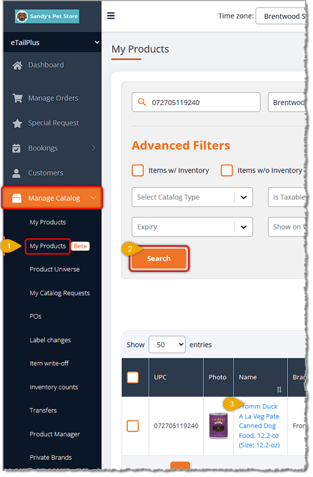Screen dimensions: 313x477
Task: Collapse the Manage Catalog chevron
Action: click(93, 198)
